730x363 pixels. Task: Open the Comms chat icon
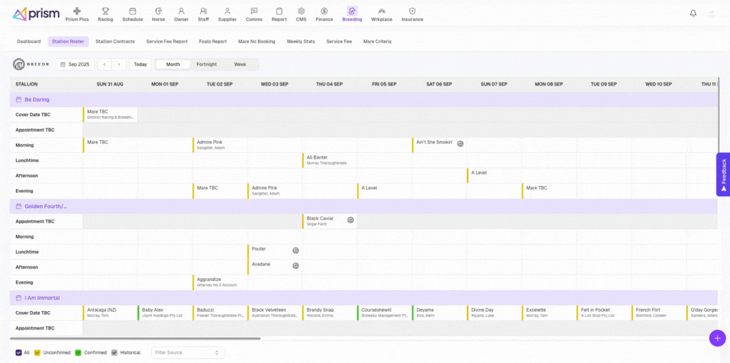pyautogui.click(x=254, y=11)
